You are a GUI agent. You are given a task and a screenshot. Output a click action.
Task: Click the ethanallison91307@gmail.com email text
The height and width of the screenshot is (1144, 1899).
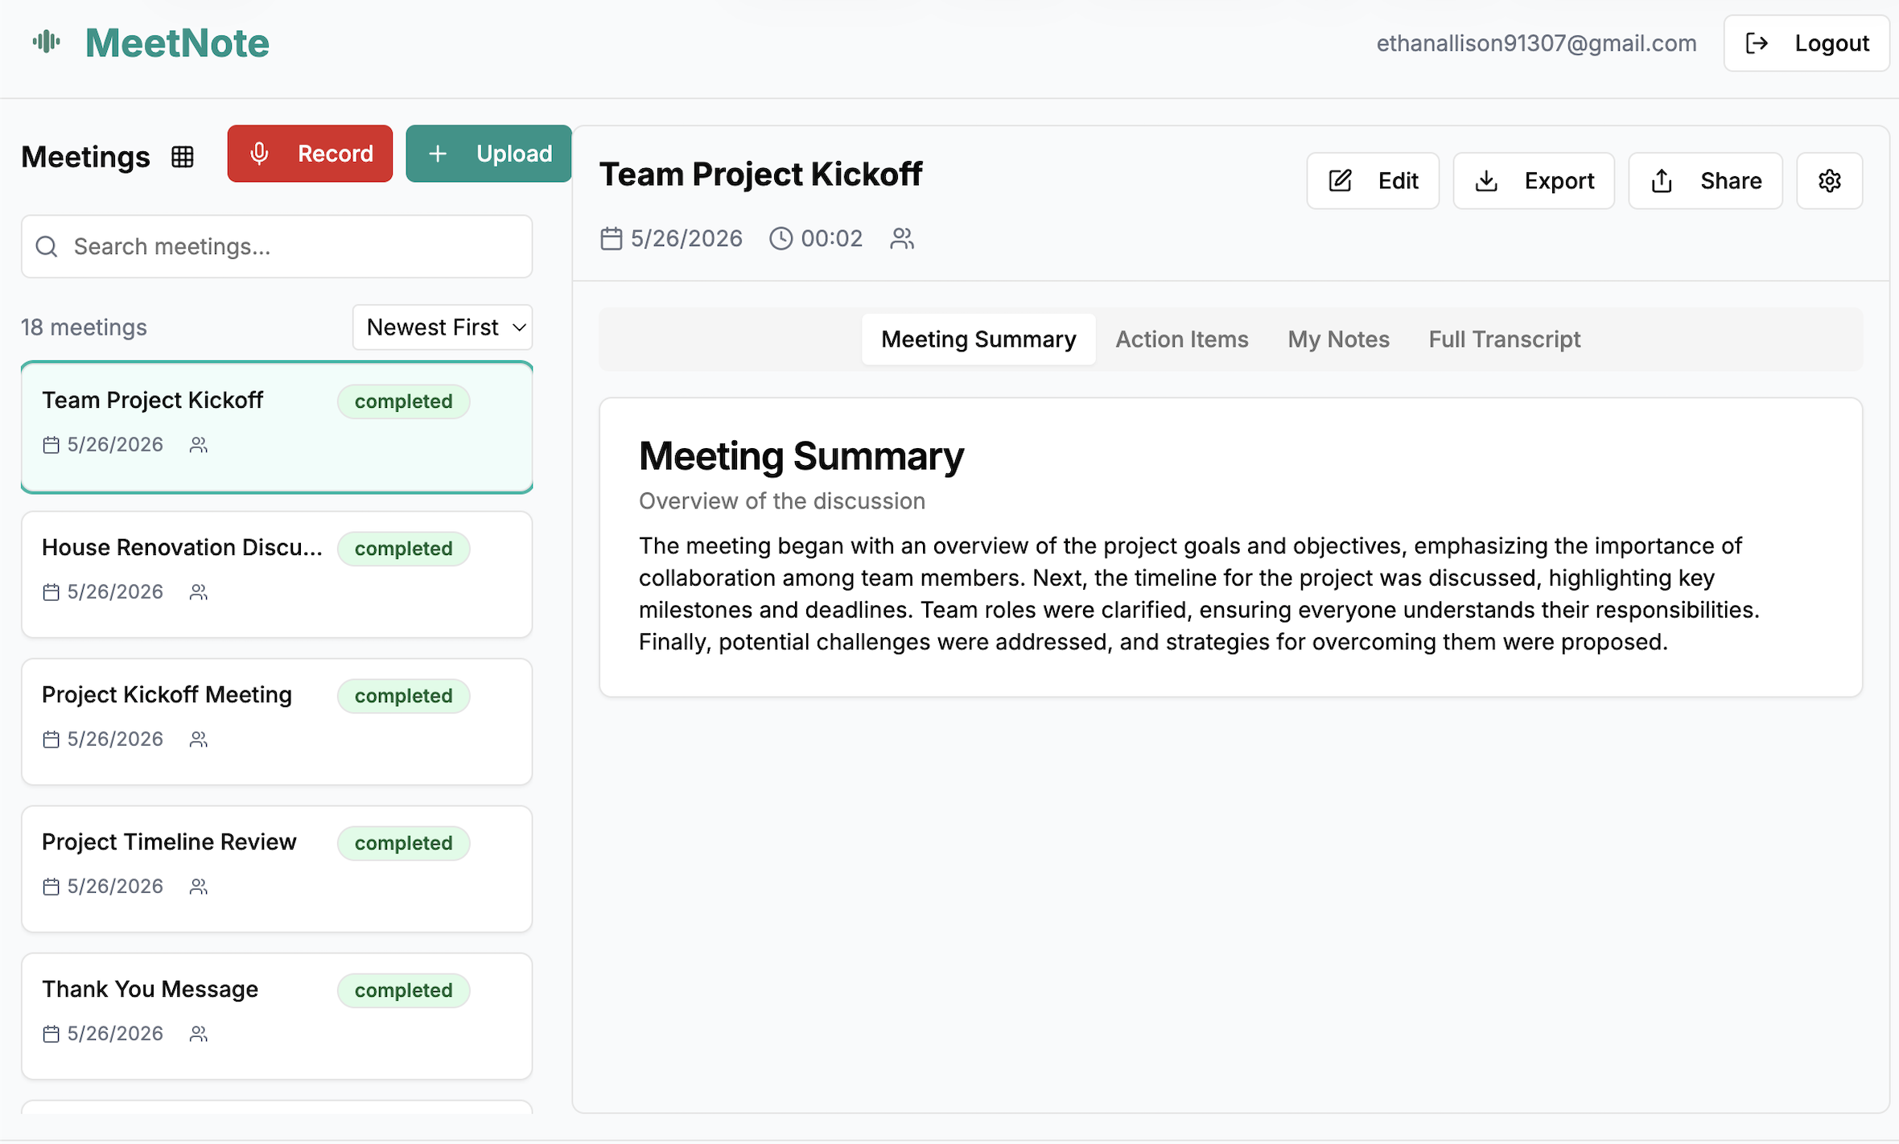[1536, 43]
